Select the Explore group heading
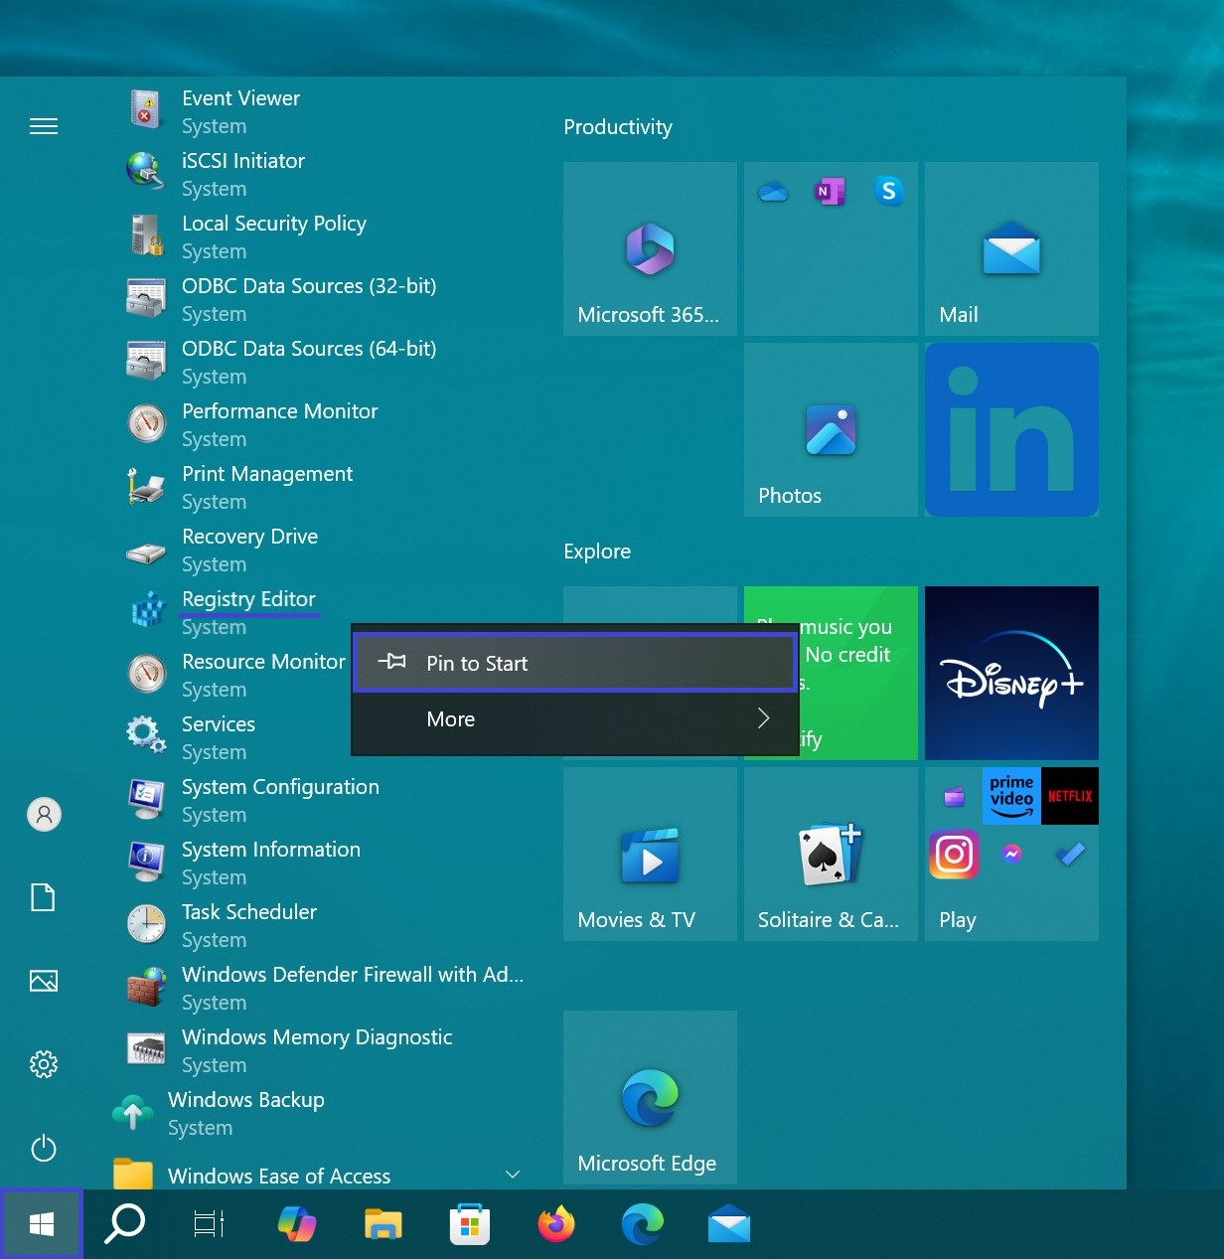The height and width of the screenshot is (1259, 1224). coord(597,551)
